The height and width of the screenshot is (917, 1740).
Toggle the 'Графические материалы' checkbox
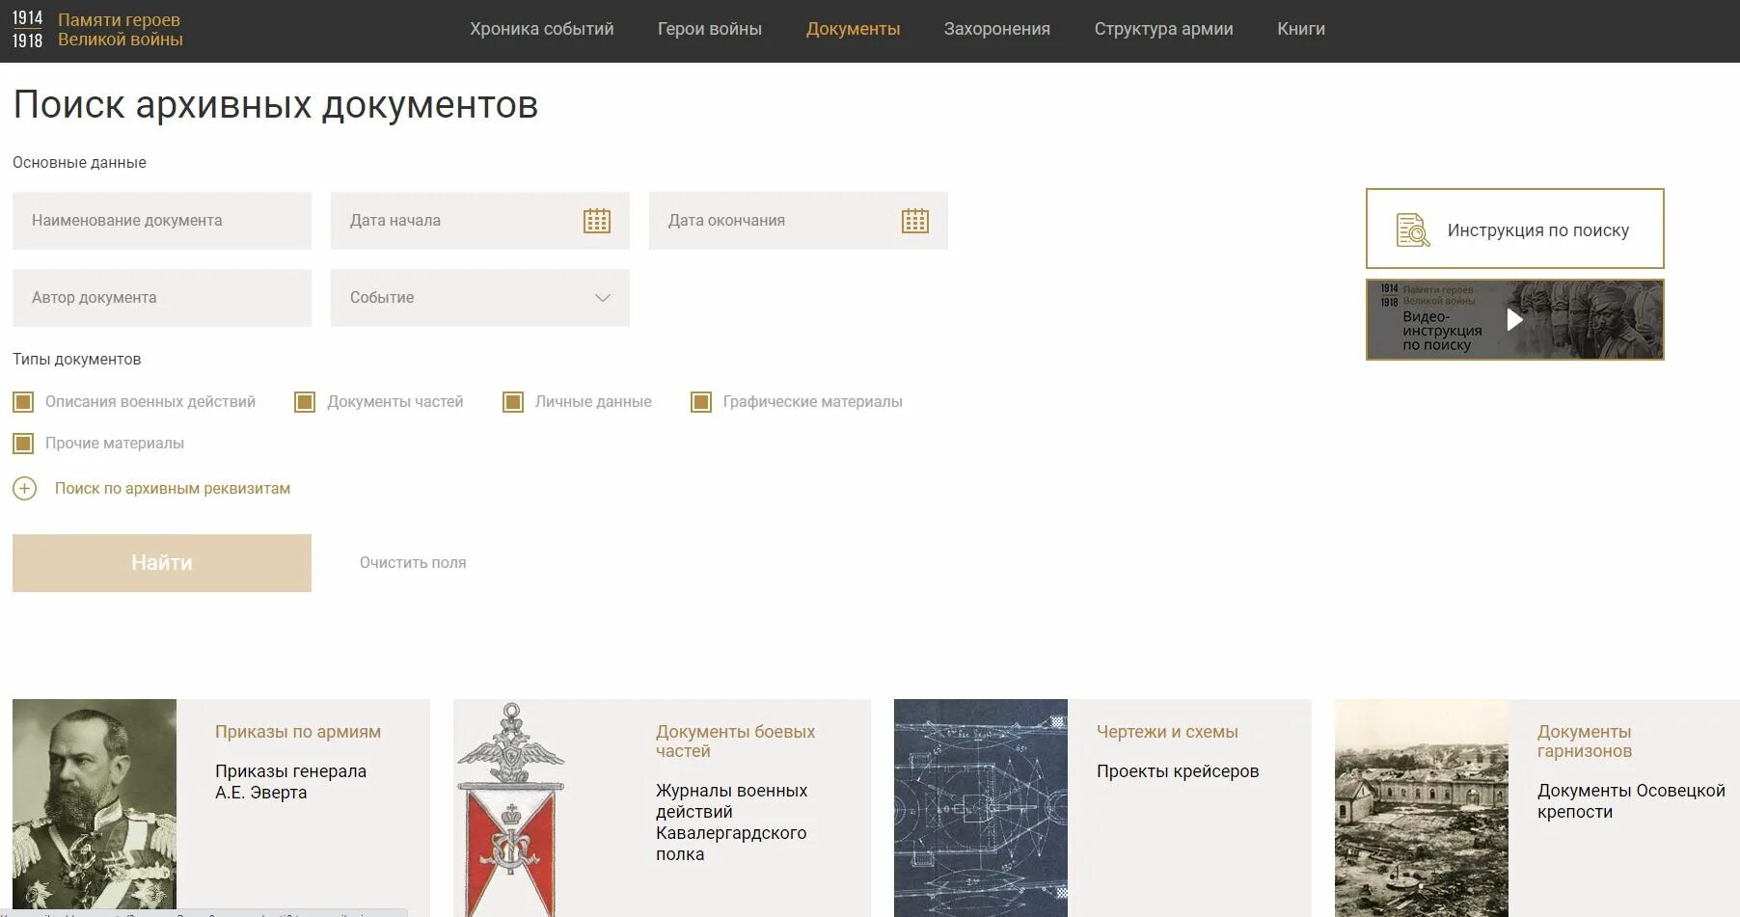701,402
